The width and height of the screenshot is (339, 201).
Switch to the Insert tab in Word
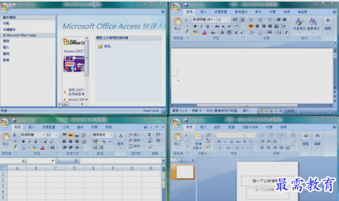(x=203, y=12)
